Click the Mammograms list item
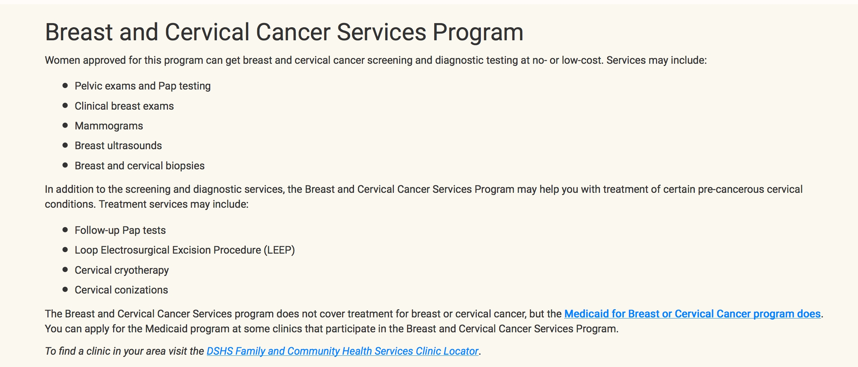Image resolution: width=858 pixels, height=367 pixels. 109,126
